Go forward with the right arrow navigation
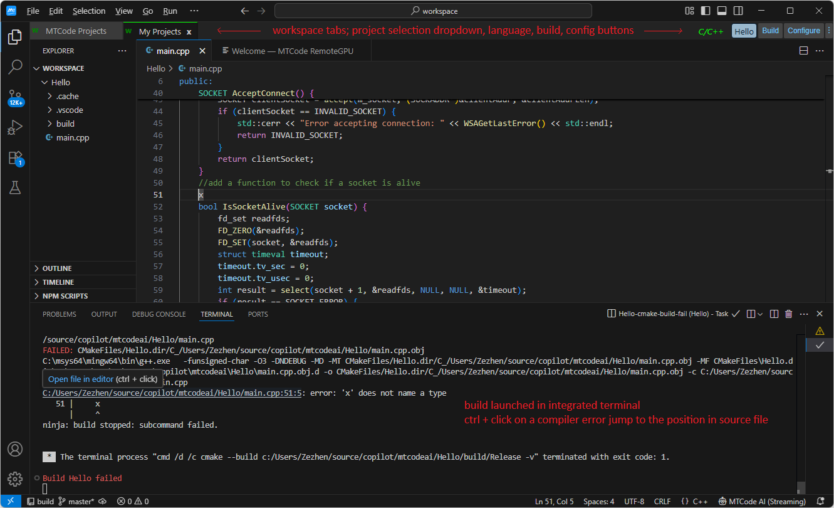Screen dimensions: 834x508 click(x=261, y=11)
